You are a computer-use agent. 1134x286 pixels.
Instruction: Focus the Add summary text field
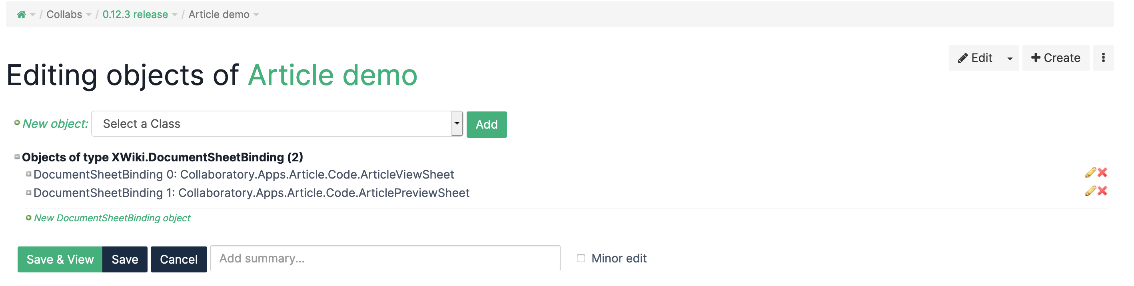385,259
